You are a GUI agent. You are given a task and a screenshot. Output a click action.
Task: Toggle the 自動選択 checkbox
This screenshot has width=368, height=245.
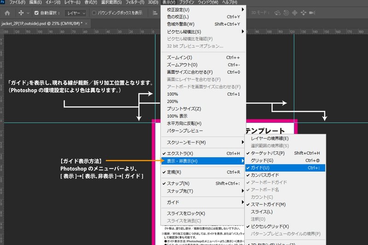click(36, 13)
